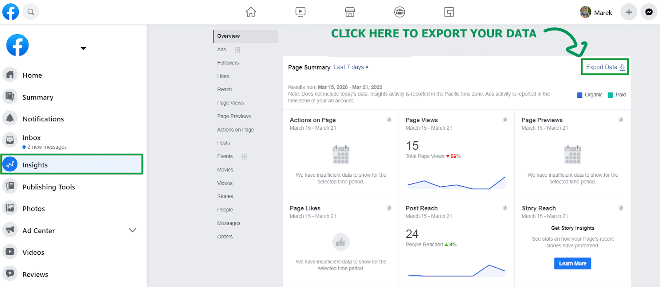Click the 24 People Reached value
This screenshot has width=660, height=287.
(412, 234)
